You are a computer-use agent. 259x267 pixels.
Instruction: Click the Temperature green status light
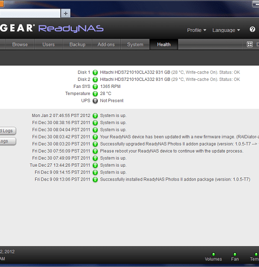[95, 94]
